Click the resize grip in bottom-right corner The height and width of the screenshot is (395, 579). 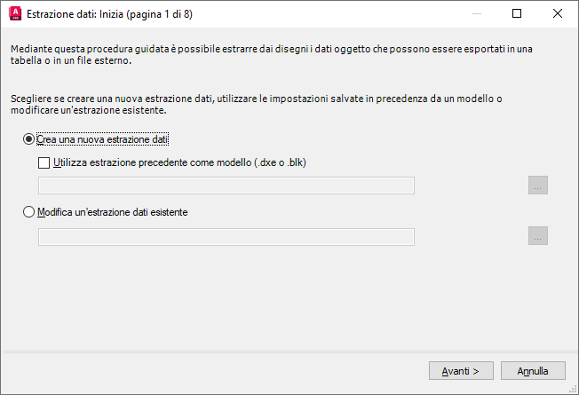pos(573,389)
